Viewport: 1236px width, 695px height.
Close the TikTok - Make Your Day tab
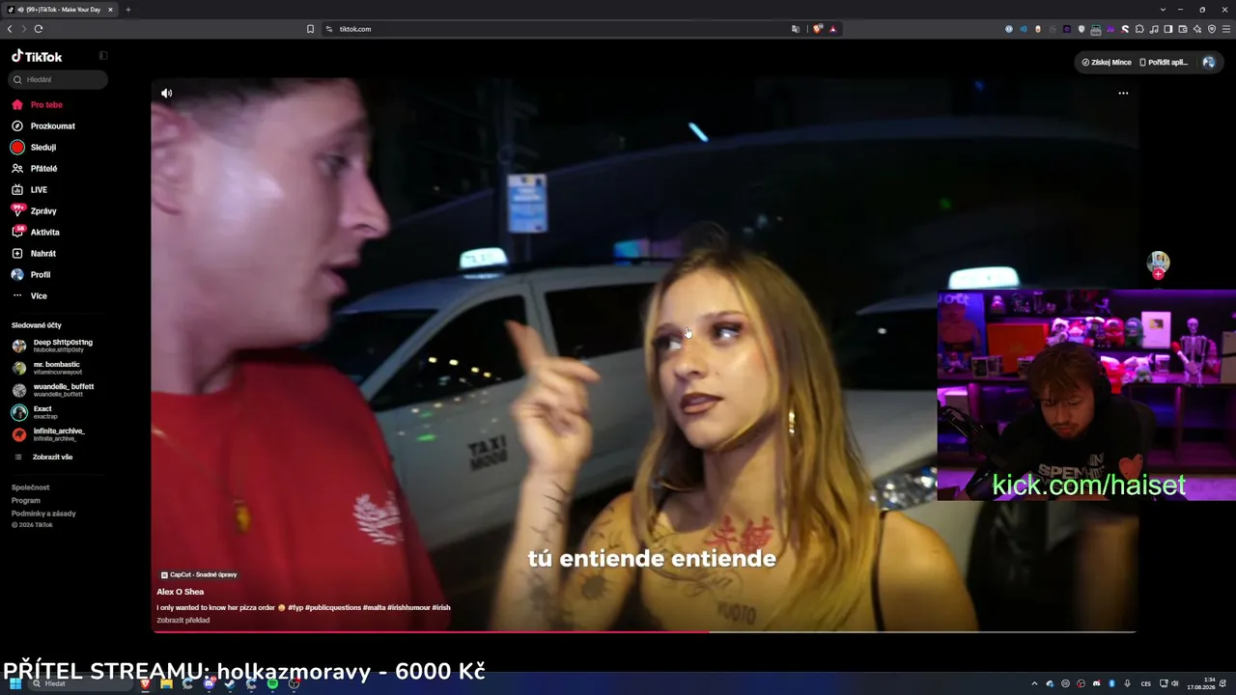pyautogui.click(x=110, y=10)
